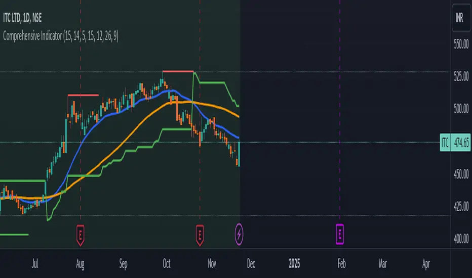The width and height of the screenshot is (472, 278).
Task: Click the Sep label on time axis
Action: click(124, 263)
